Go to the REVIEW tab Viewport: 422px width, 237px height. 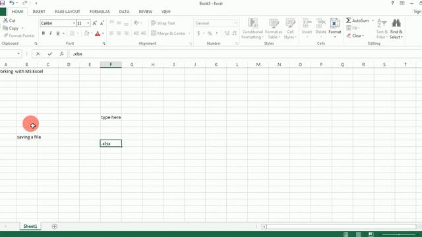tap(145, 12)
